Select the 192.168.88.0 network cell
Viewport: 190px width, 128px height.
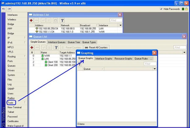(68, 28)
